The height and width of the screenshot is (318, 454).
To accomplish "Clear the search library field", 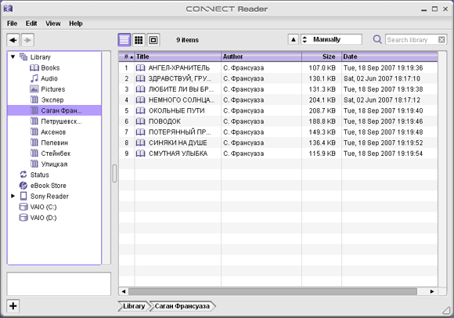I will 441,40.
